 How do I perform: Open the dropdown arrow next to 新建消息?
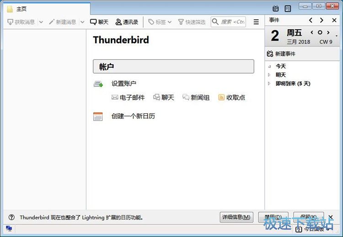(x=82, y=22)
